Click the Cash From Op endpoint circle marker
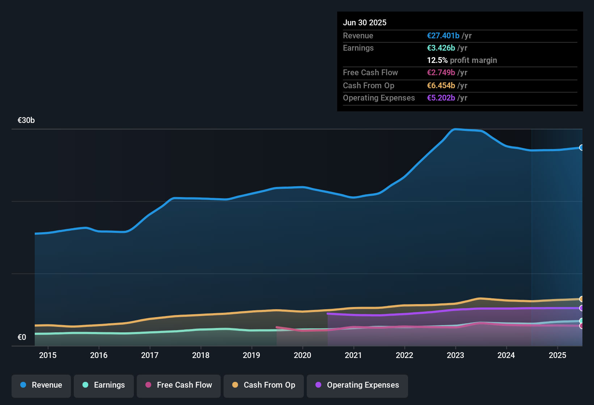 tap(582, 299)
